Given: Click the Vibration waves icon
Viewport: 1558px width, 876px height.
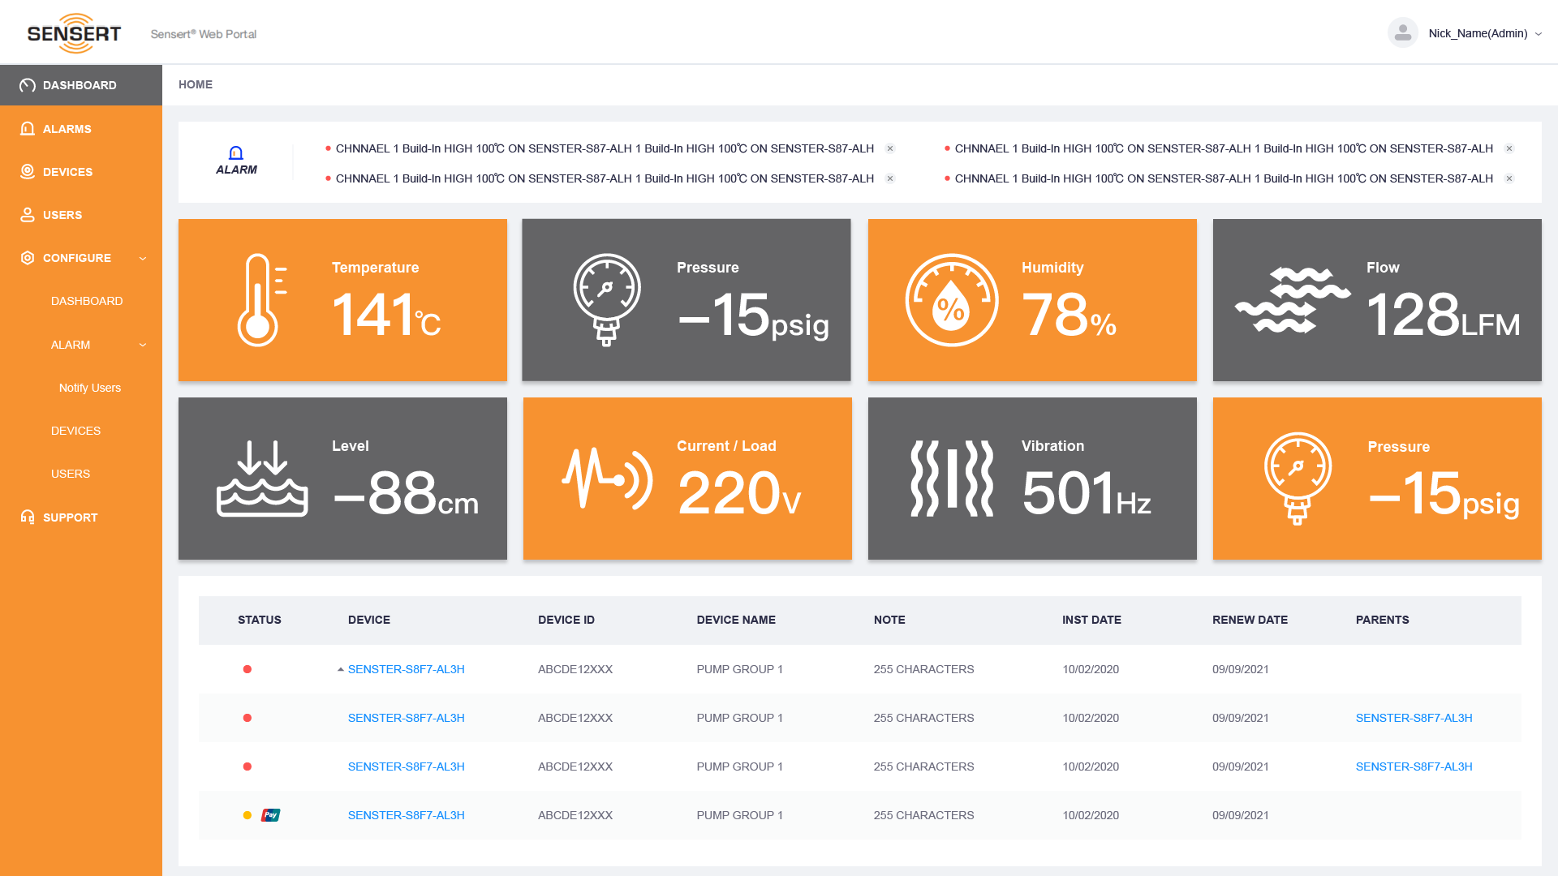Looking at the screenshot, I should (951, 479).
